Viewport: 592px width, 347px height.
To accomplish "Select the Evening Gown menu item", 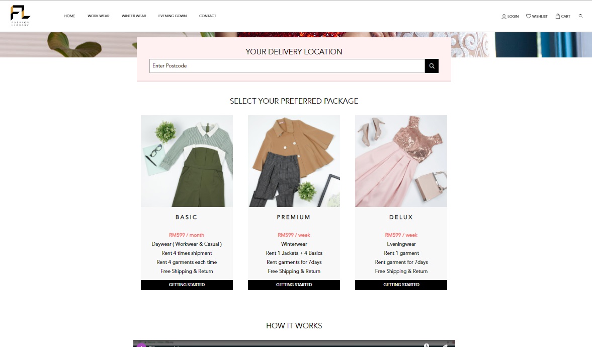I will tap(173, 16).
